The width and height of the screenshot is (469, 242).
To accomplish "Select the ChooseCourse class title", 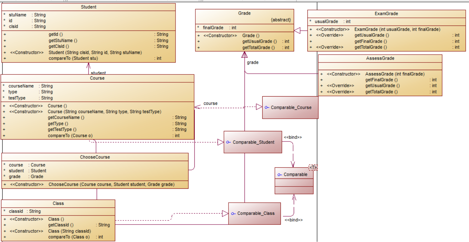I will tap(95, 157).
